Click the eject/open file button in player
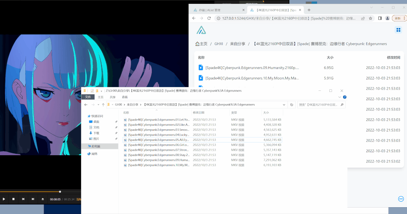 pos(43,199)
